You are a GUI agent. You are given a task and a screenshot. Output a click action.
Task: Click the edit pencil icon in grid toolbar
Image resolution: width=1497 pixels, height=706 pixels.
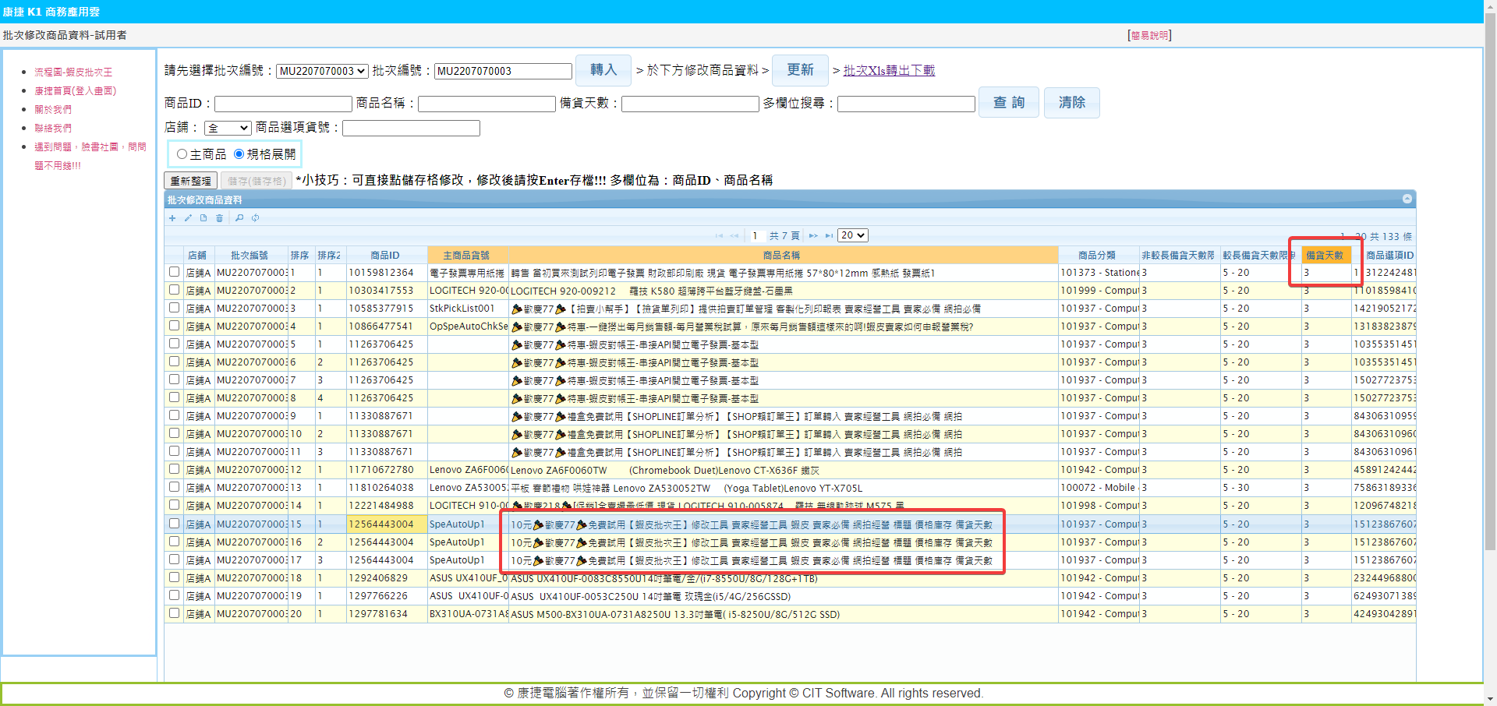pos(188,218)
